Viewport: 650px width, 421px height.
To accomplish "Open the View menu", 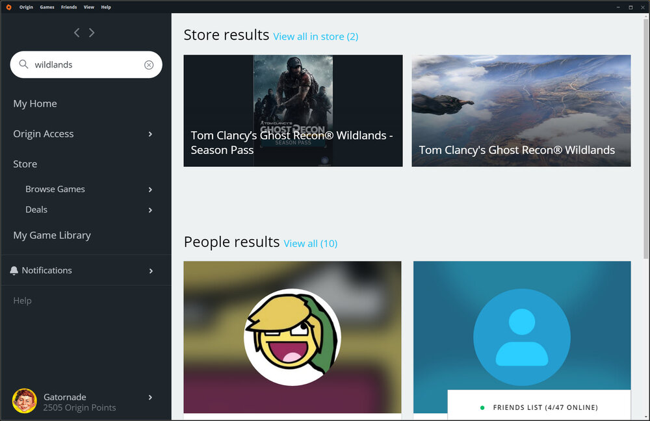I will point(88,7).
